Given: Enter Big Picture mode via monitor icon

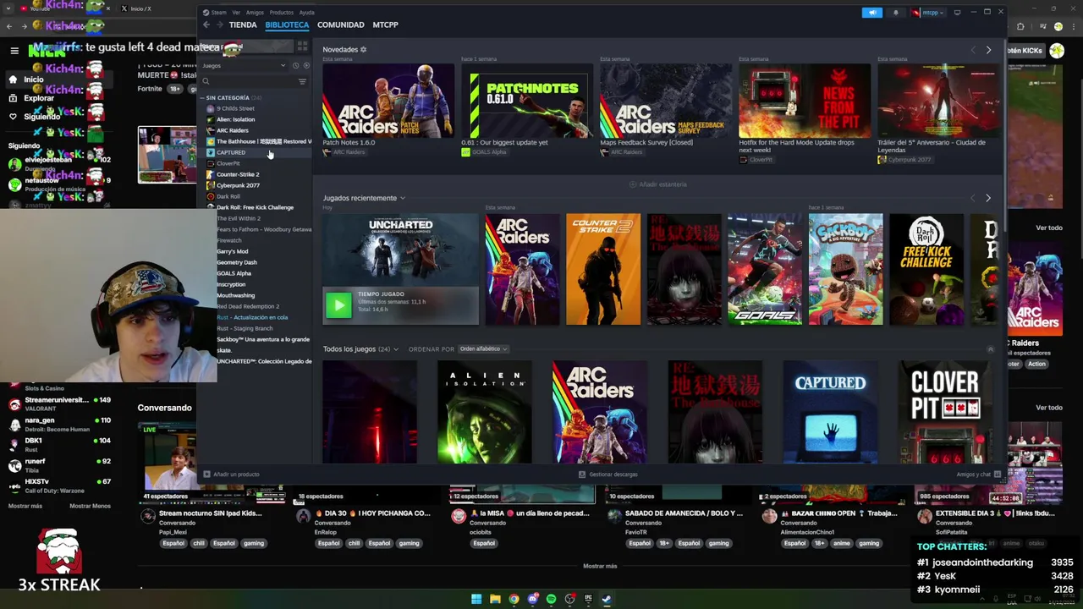Looking at the screenshot, I should pos(957,13).
